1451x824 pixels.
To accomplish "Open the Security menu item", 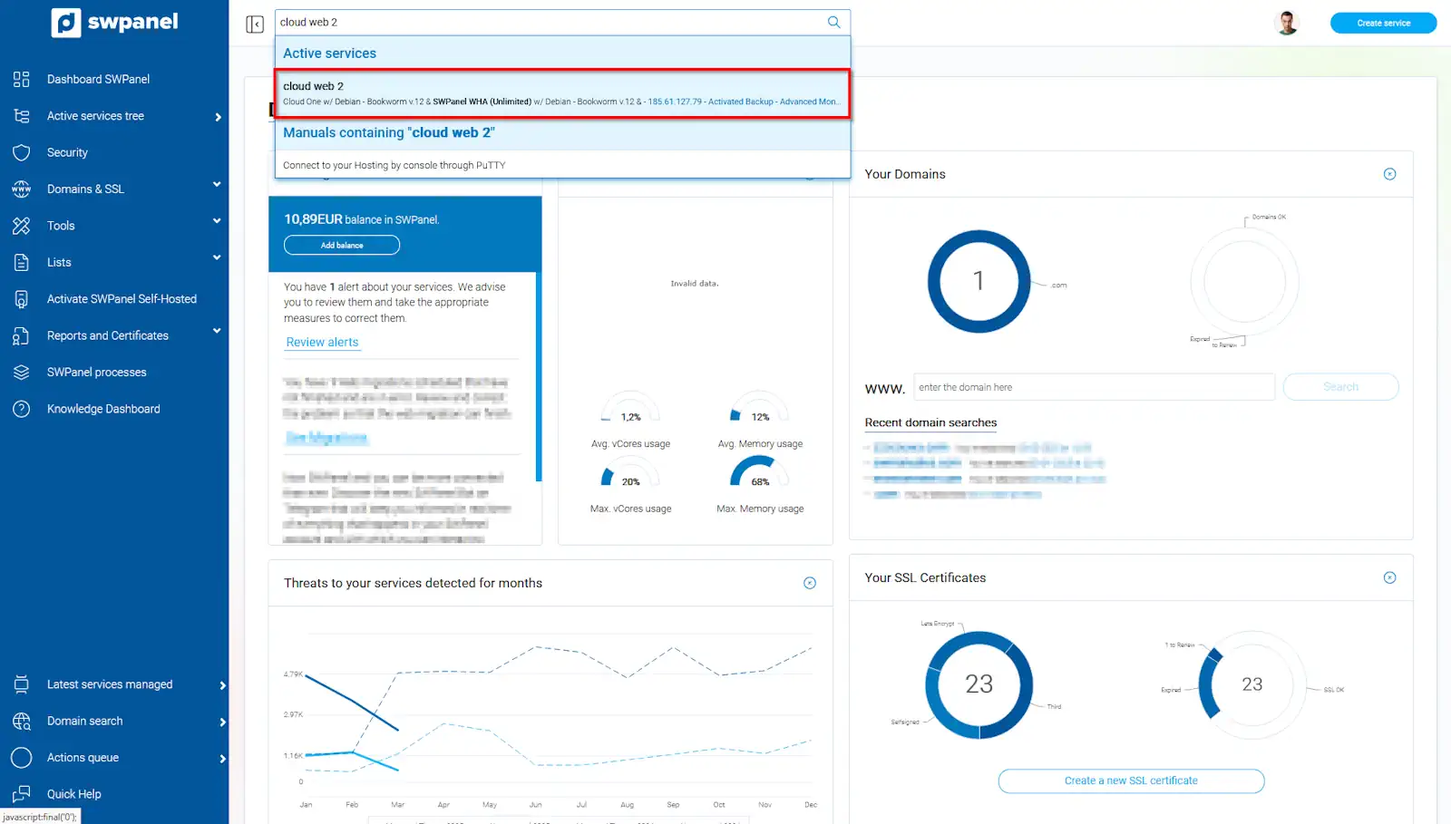I will (67, 152).
